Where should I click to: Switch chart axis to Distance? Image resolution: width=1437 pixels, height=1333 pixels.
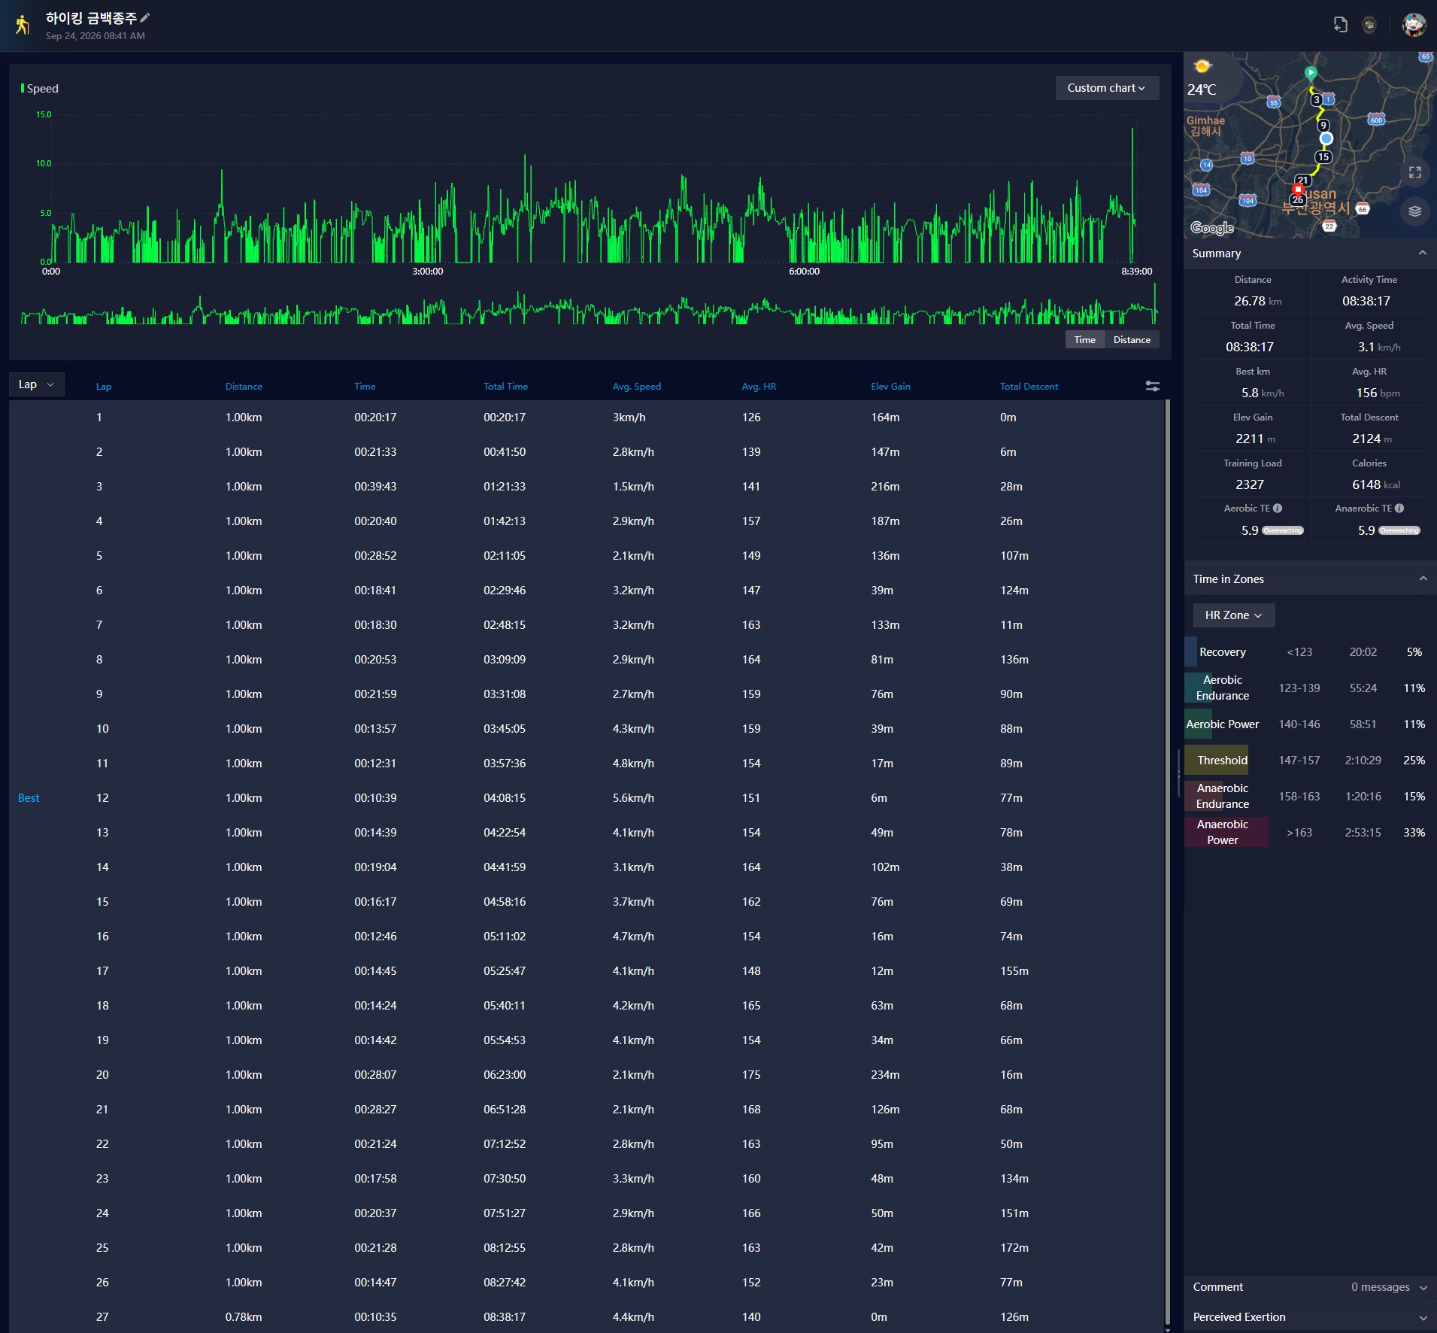tap(1132, 340)
